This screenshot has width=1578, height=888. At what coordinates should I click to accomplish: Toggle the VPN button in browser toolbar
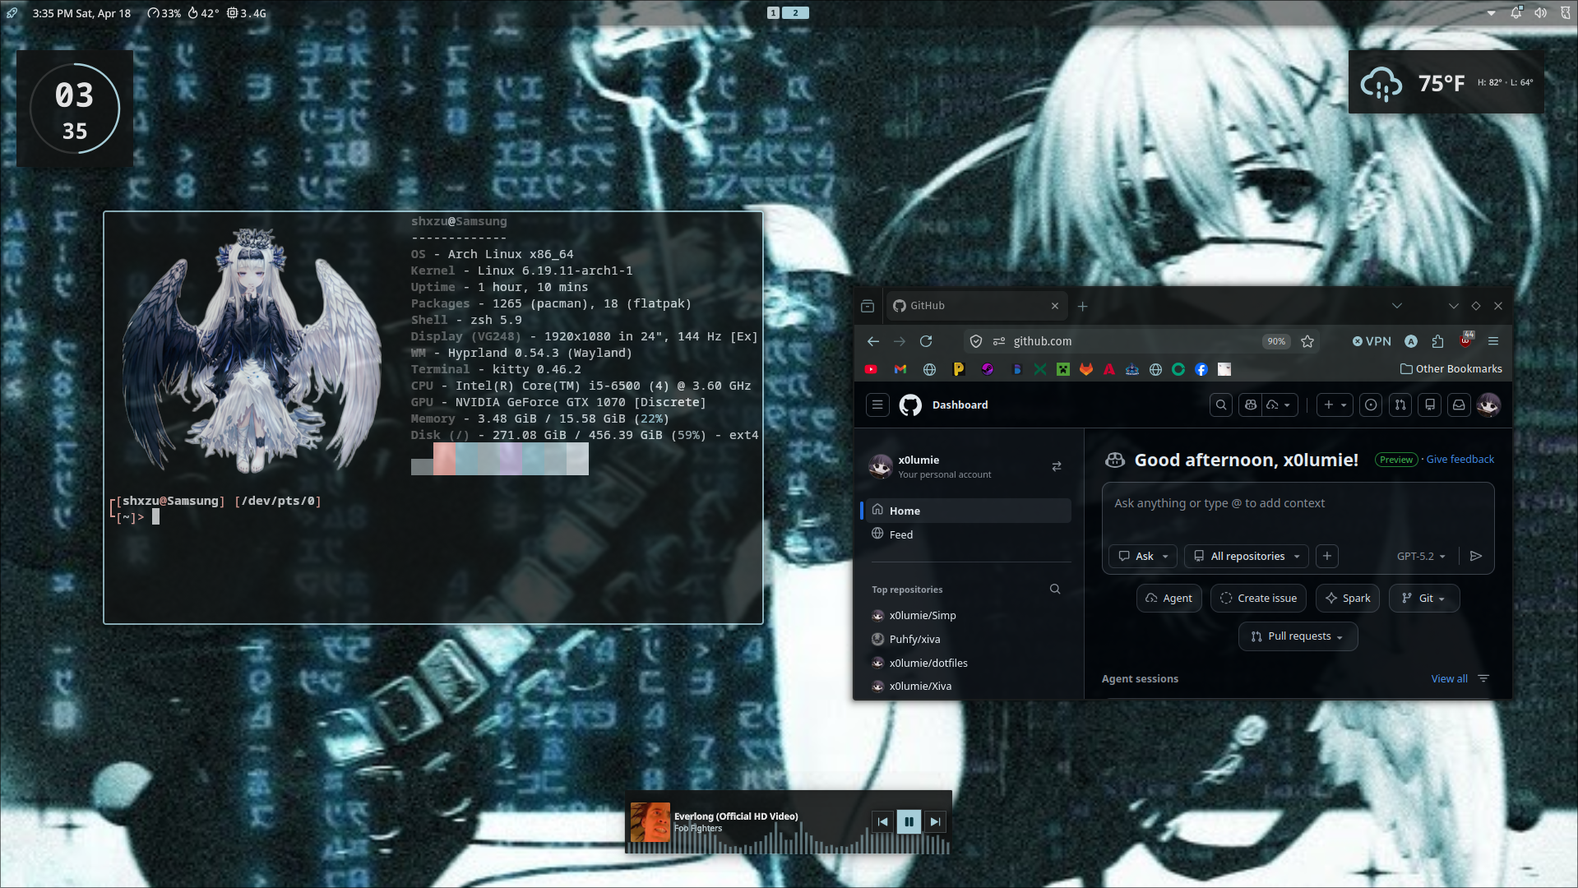point(1372,341)
